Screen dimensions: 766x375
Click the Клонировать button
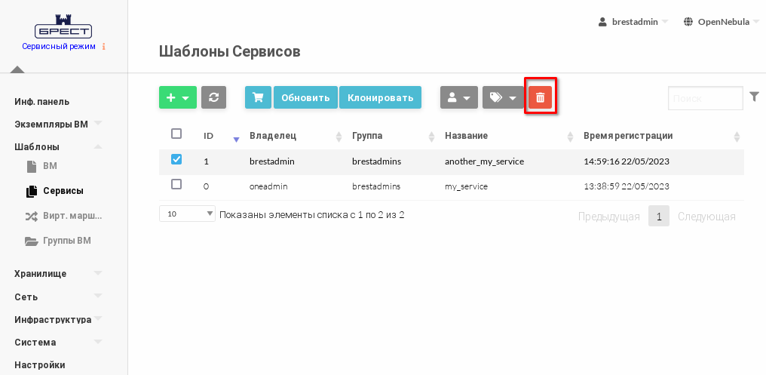380,97
